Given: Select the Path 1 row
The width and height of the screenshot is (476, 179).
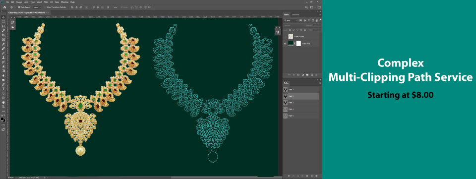Looking at the screenshot, I should pos(301,90).
